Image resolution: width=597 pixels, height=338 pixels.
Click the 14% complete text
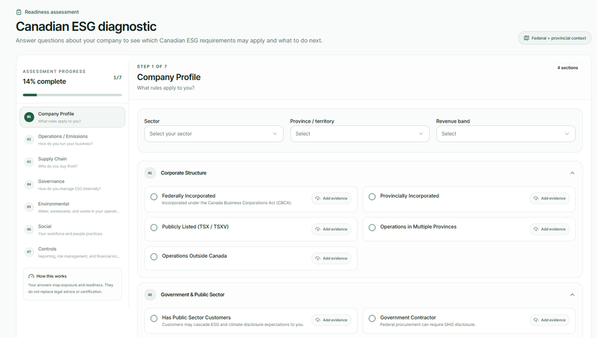point(44,82)
